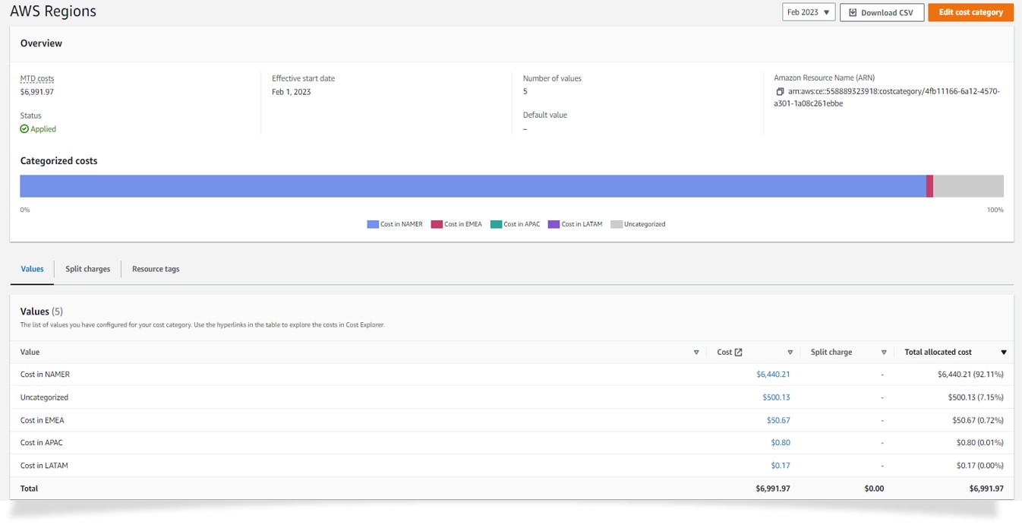Click the Default value label
1022x525 pixels.
[545, 115]
